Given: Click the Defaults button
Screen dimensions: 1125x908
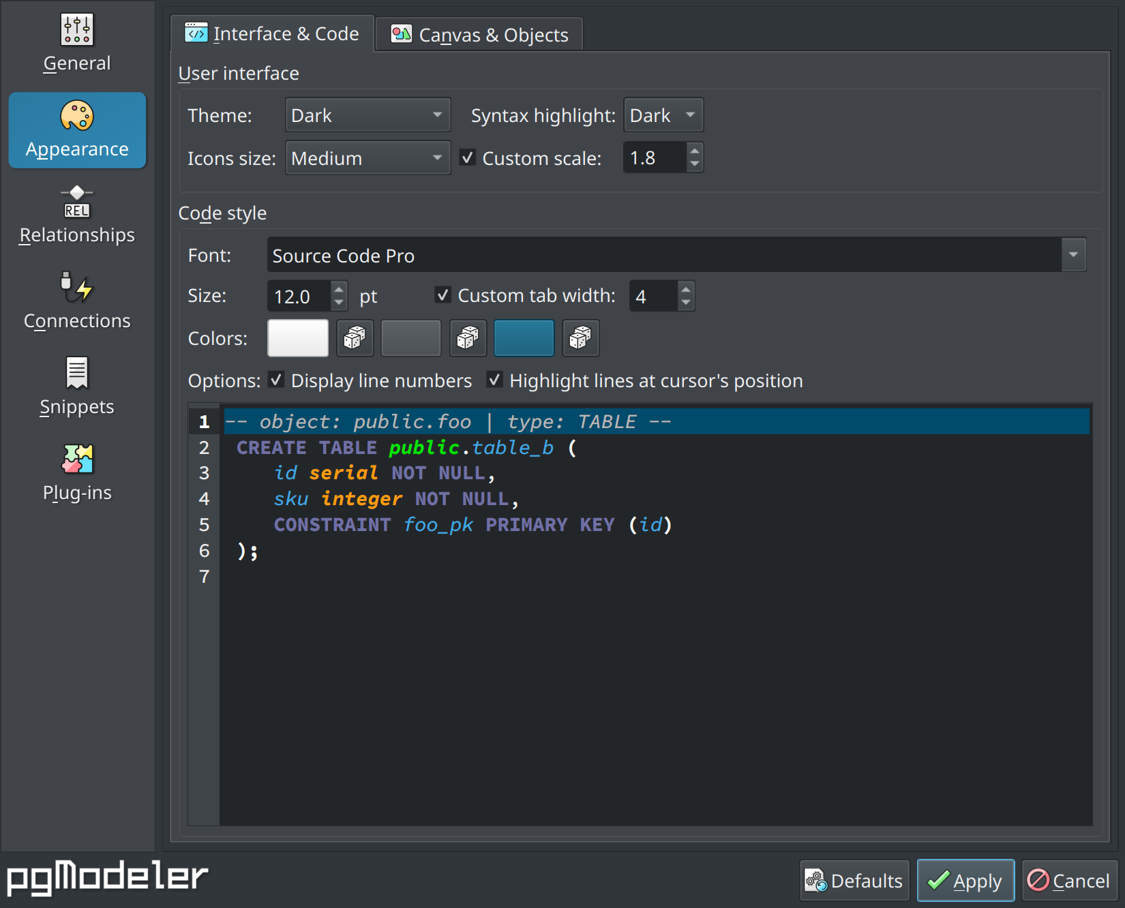Looking at the screenshot, I should point(854,881).
